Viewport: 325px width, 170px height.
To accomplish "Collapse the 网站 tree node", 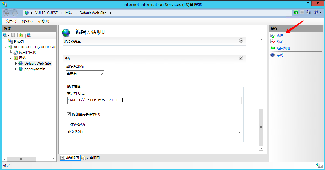I will (x=11, y=58).
